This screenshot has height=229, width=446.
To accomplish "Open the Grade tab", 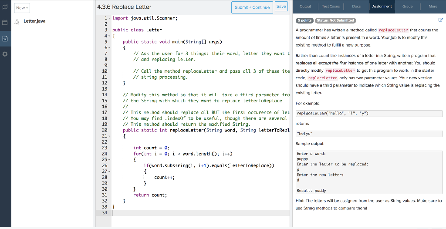I will [x=407, y=7].
